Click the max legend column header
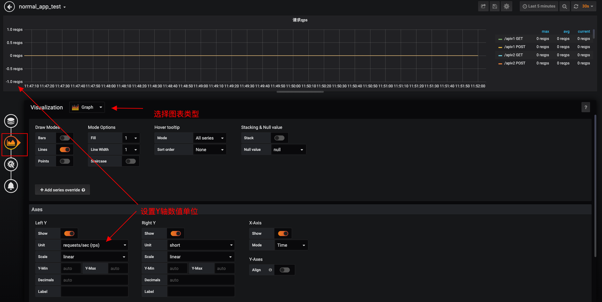This screenshot has width=602, height=302. tap(545, 31)
